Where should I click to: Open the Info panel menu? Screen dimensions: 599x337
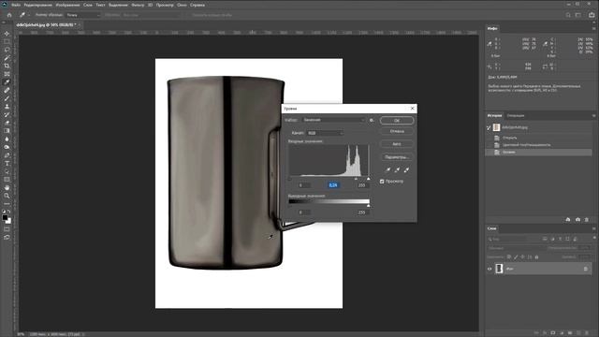coord(593,29)
